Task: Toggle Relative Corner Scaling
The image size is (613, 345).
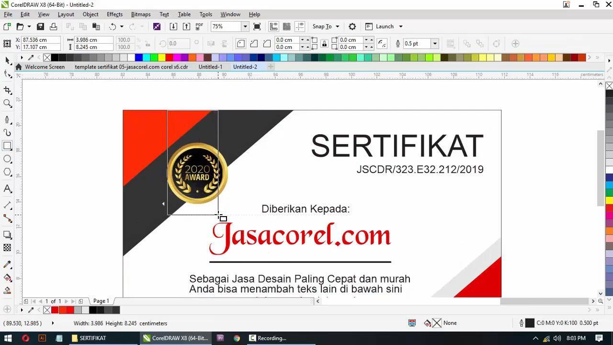Action: [382, 44]
